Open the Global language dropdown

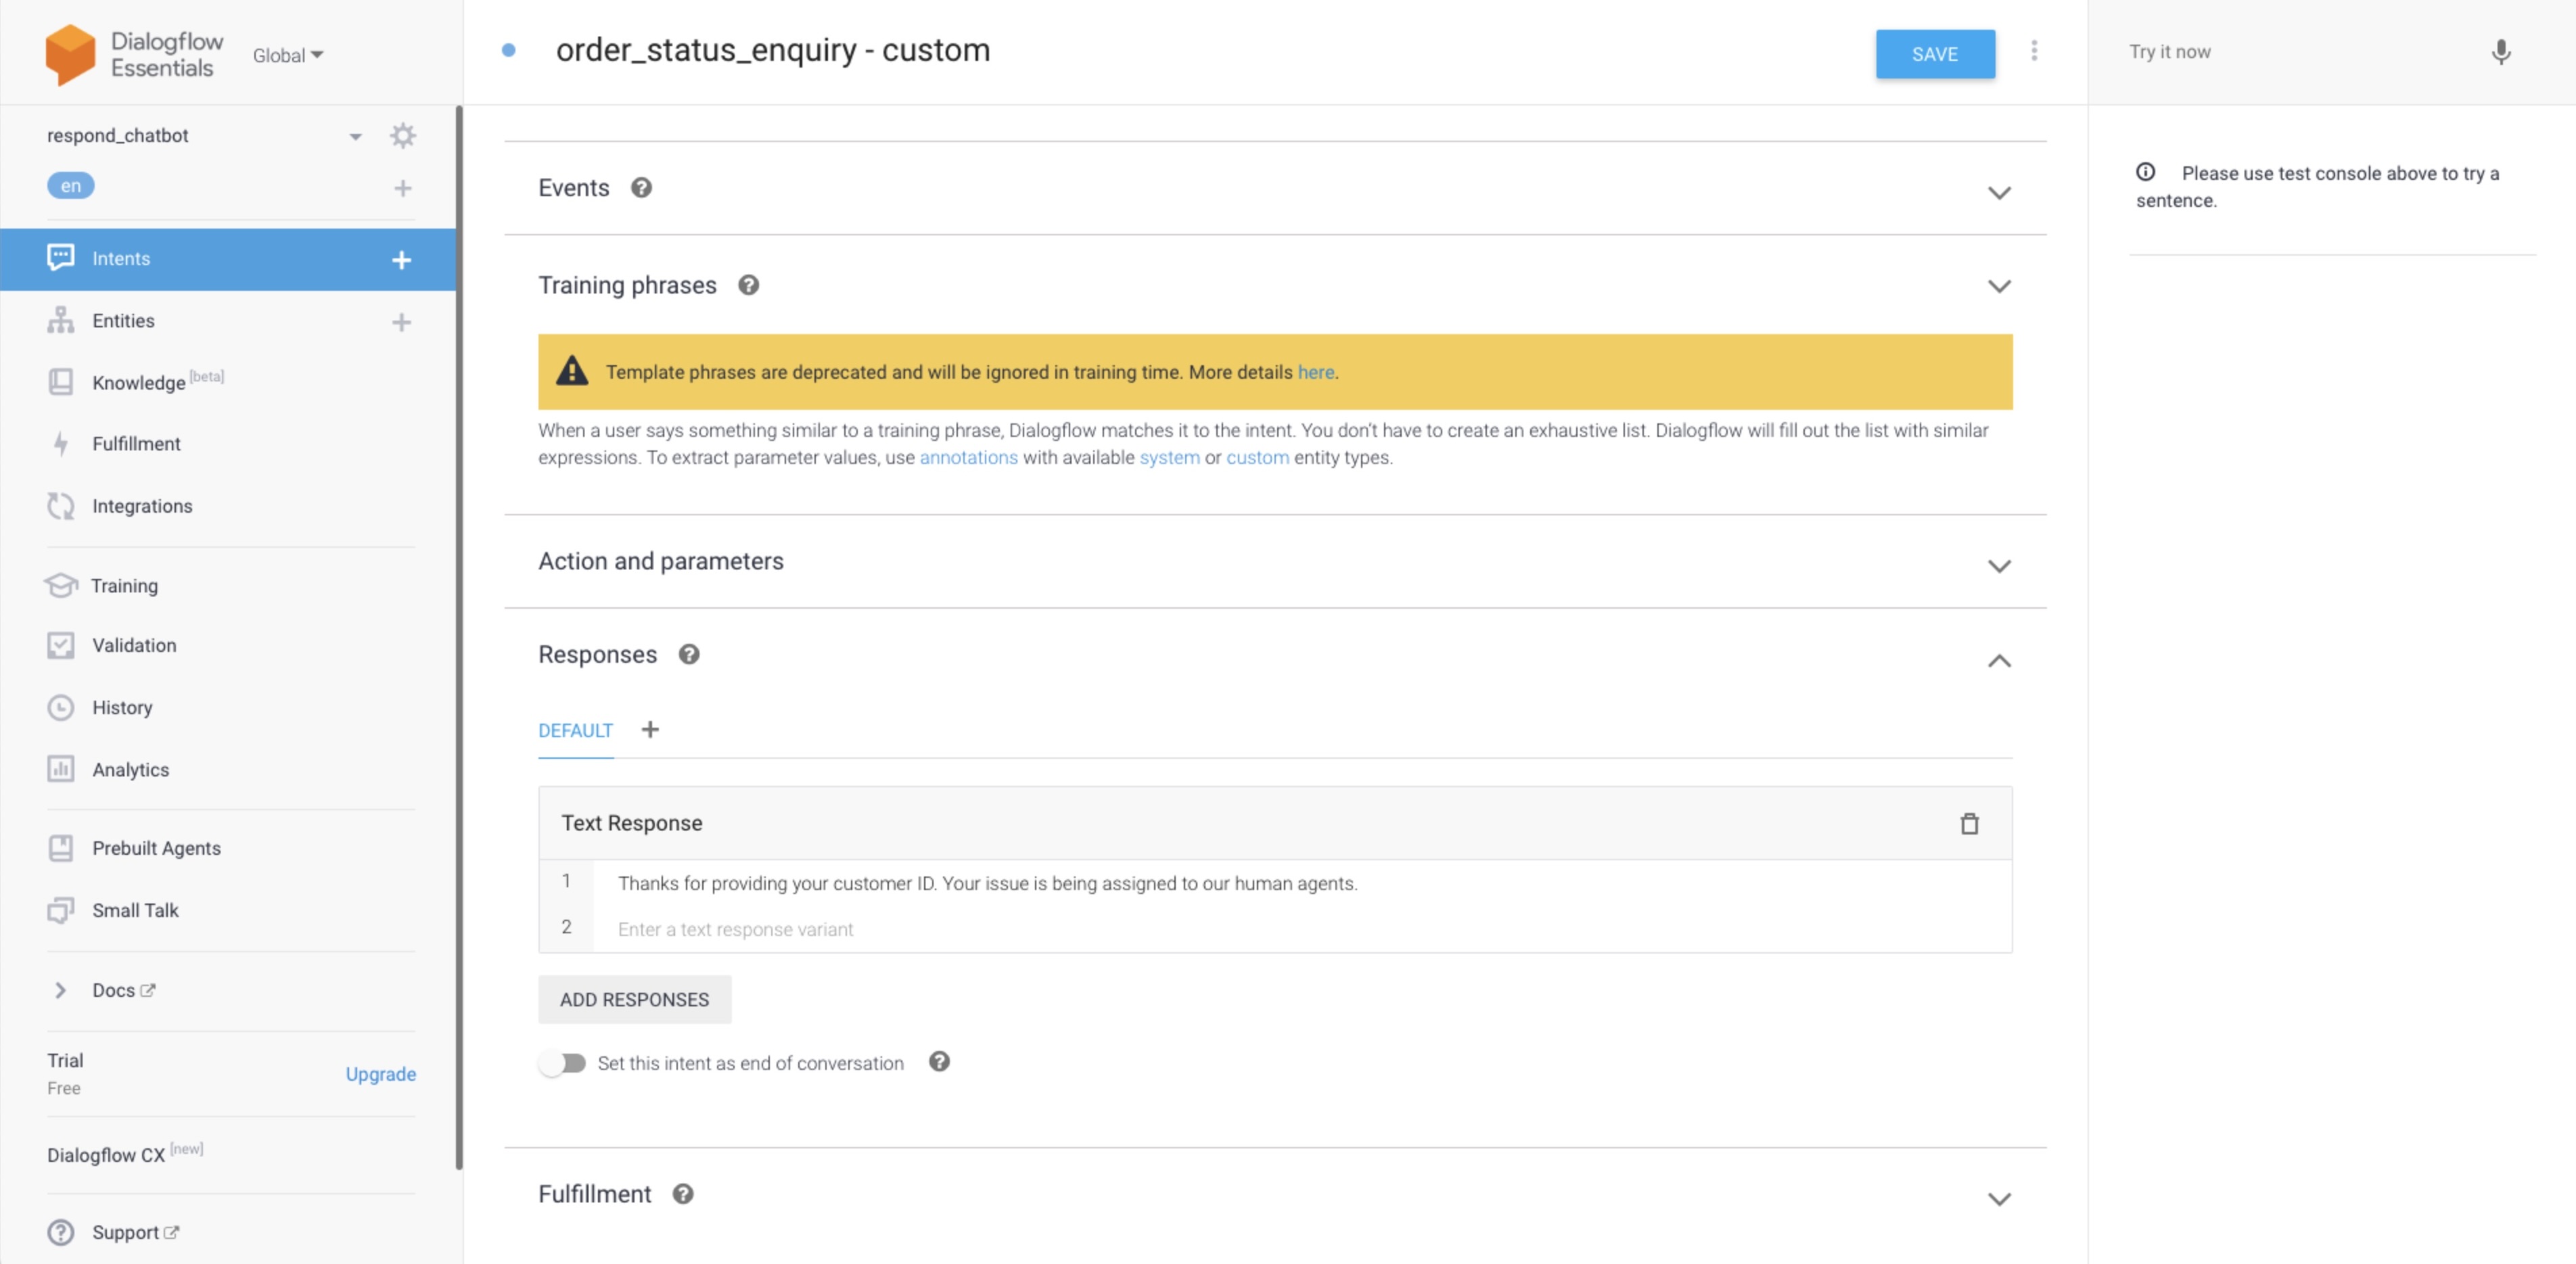(286, 54)
